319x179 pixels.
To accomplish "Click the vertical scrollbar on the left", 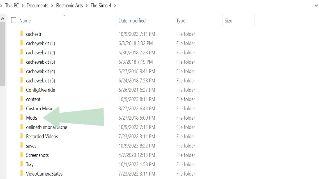I will [3, 53].
